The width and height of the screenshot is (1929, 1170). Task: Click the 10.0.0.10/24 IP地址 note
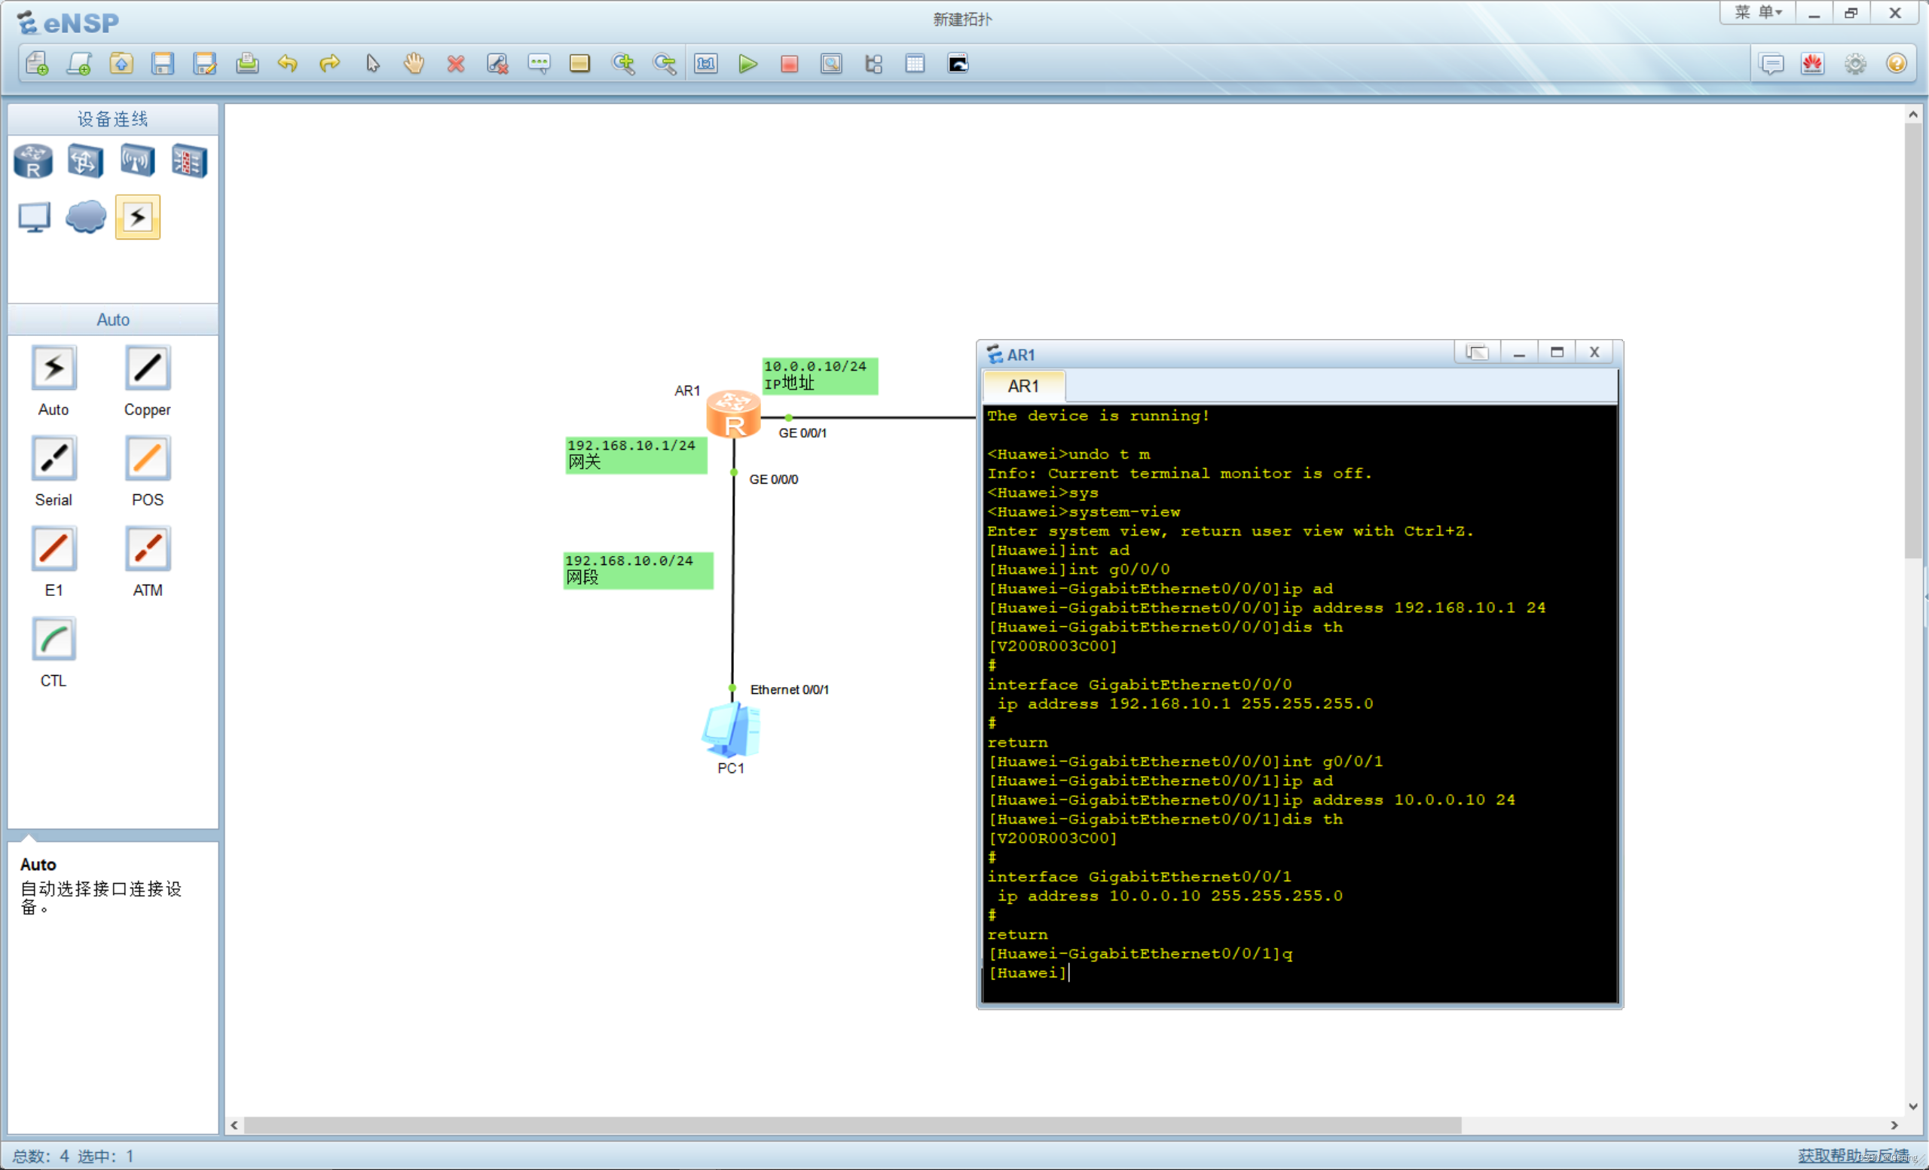821,376
